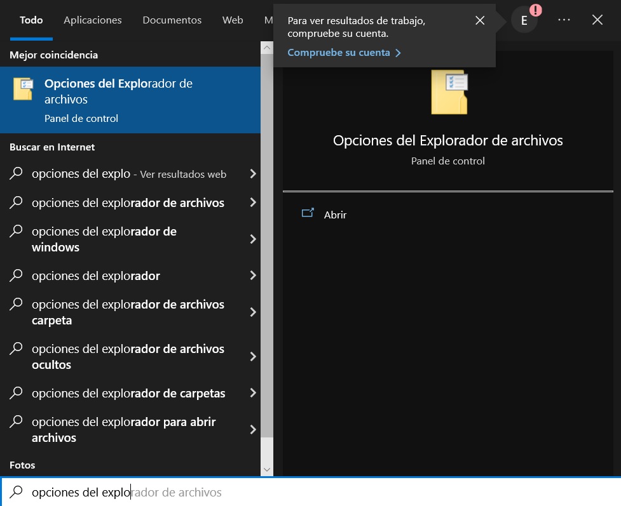Click the folder options icon in best match
Image resolution: width=621 pixels, height=506 pixels.
pyautogui.click(x=23, y=89)
